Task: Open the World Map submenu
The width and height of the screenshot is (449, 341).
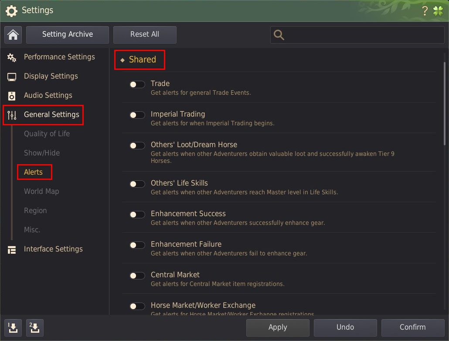Action: click(41, 192)
